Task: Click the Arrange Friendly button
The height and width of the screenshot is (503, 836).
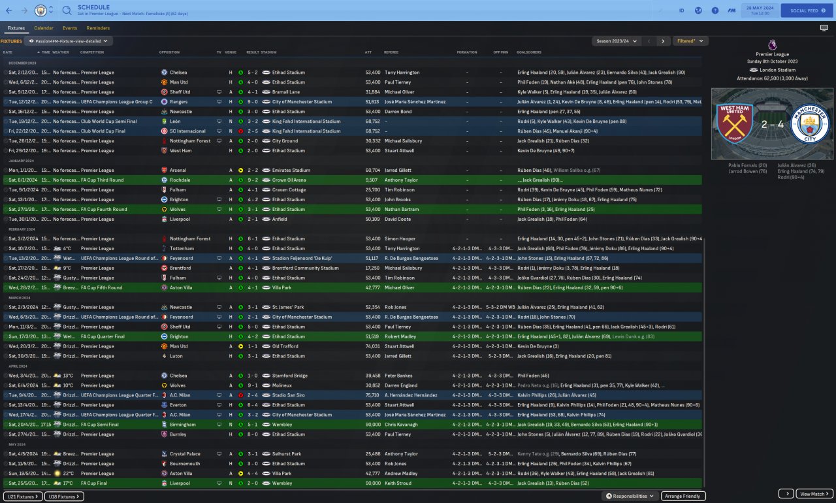Action: [683, 496]
